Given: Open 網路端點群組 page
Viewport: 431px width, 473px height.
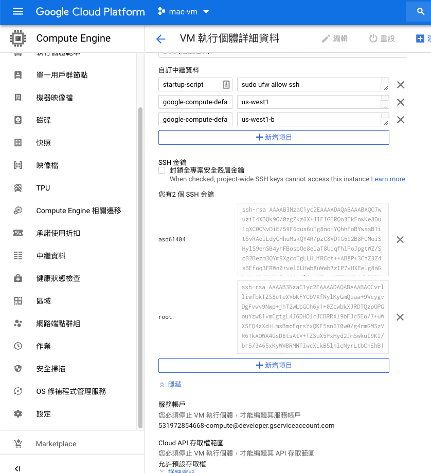Looking at the screenshot, I should point(58,324).
